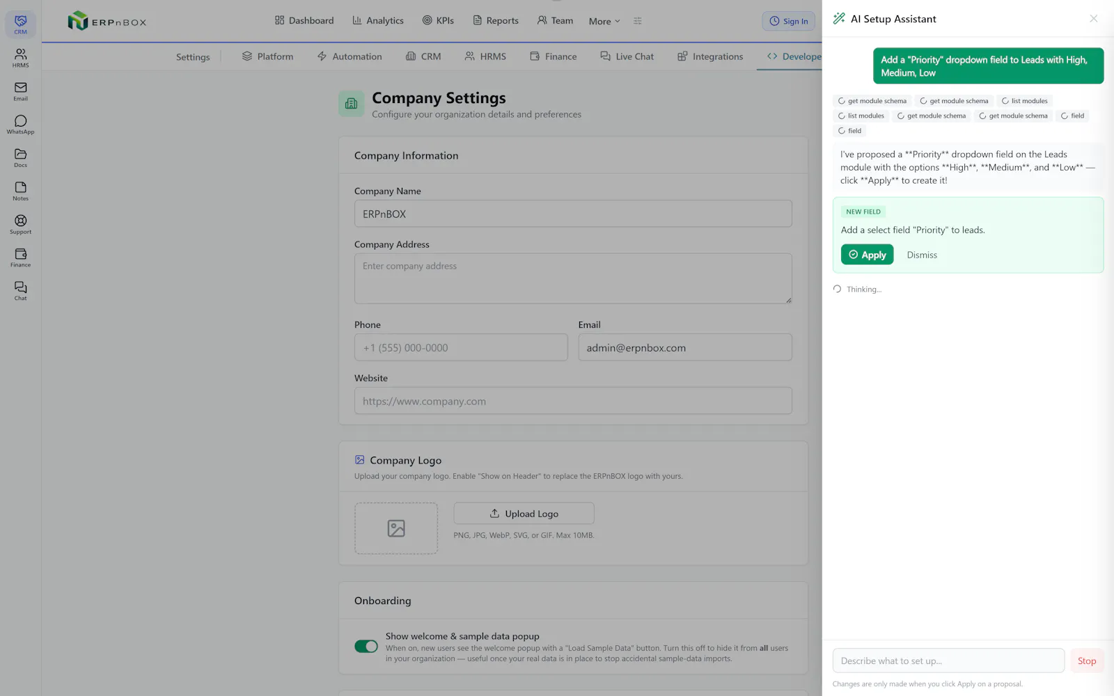Image resolution: width=1114 pixels, height=696 pixels.
Task: Open Team in top navigation
Action: (555, 21)
